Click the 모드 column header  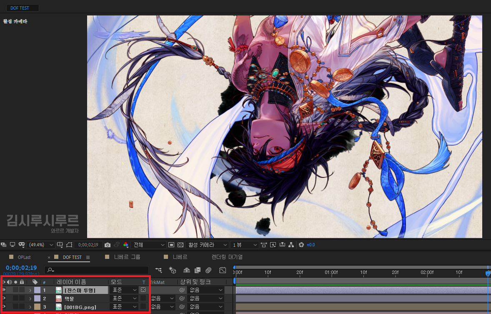[116, 282]
